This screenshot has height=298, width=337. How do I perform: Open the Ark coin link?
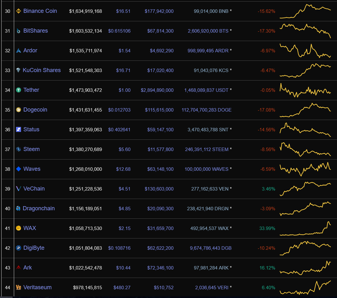coord(28,267)
